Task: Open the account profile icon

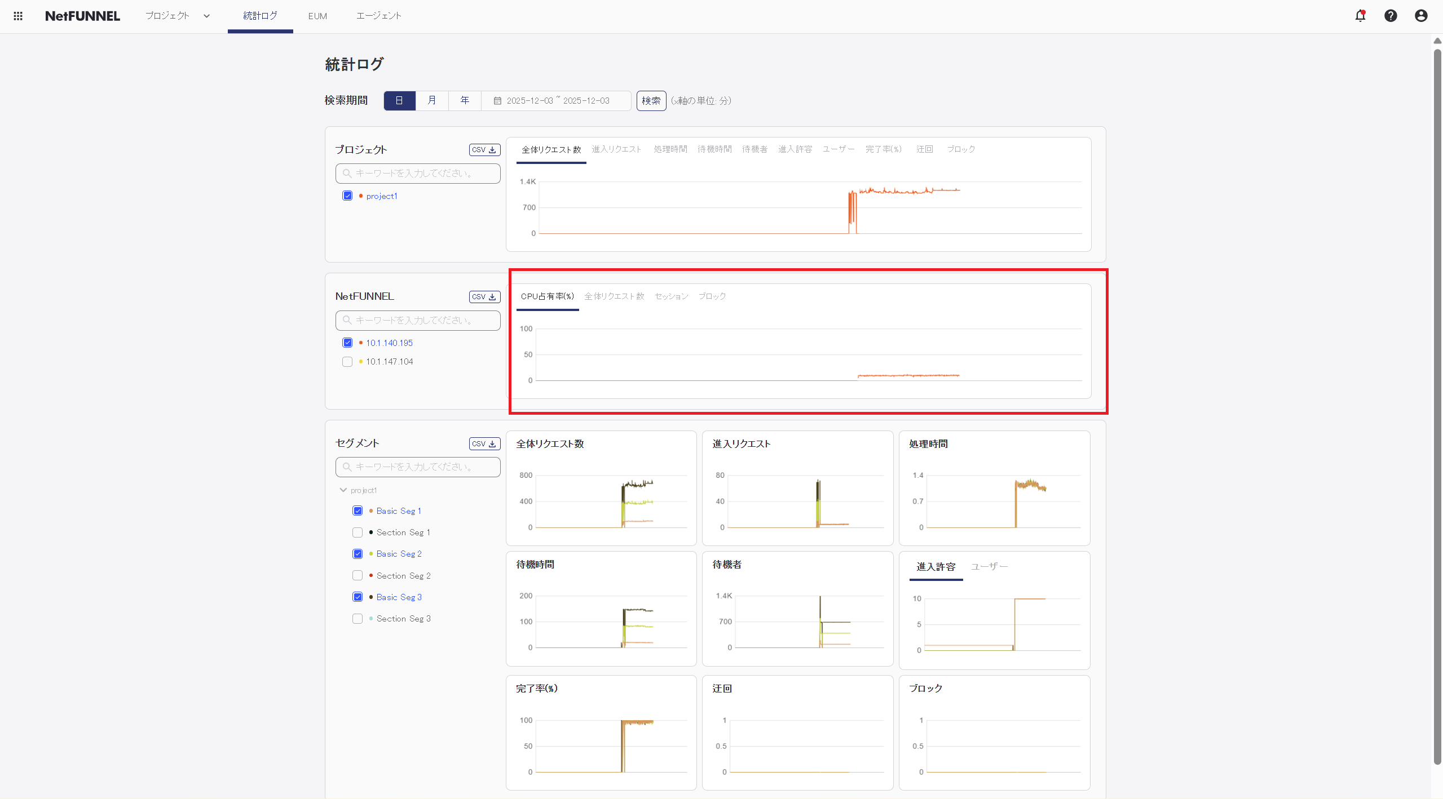Action: pyautogui.click(x=1420, y=16)
